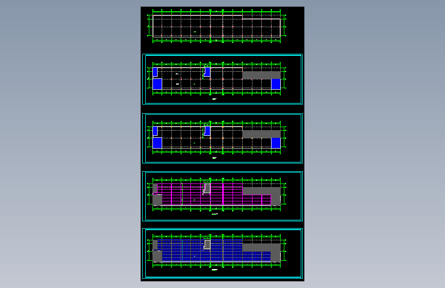Select the gray block in third floor plan
Screen dimensions: 445x288
click(x=261, y=134)
